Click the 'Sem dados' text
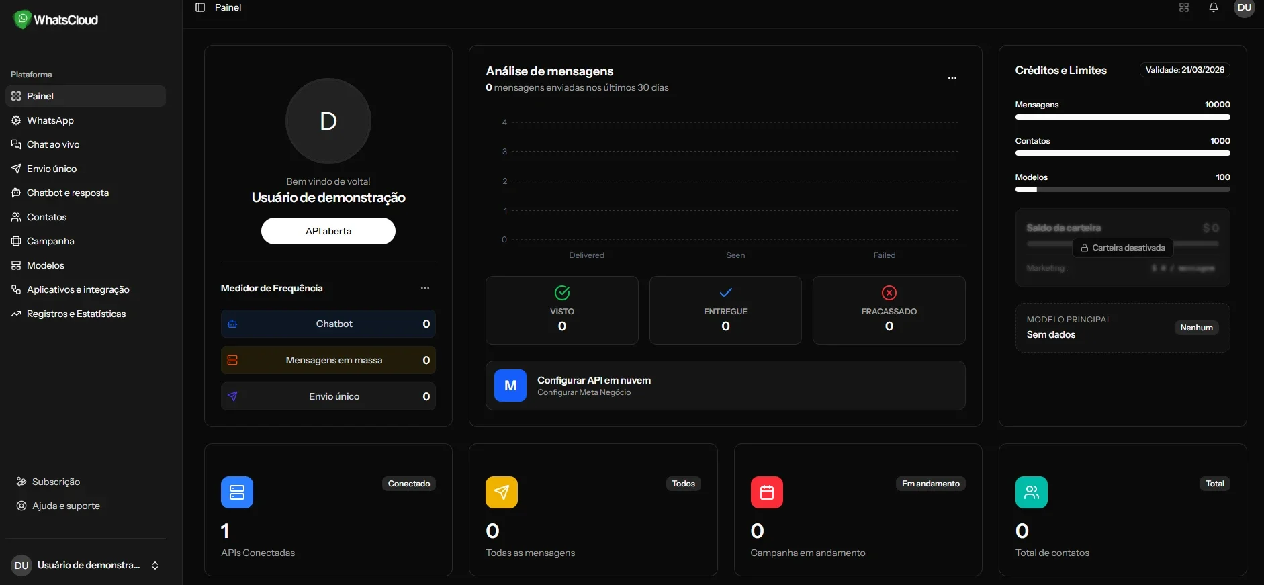1264x585 pixels. coord(1051,334)
